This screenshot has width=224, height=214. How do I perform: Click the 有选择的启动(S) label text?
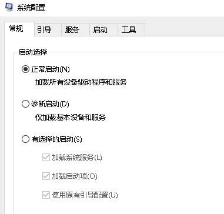pyautogui.click(x=56, y=139)
